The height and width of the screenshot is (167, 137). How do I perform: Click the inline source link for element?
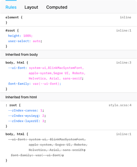click(125, 17)
